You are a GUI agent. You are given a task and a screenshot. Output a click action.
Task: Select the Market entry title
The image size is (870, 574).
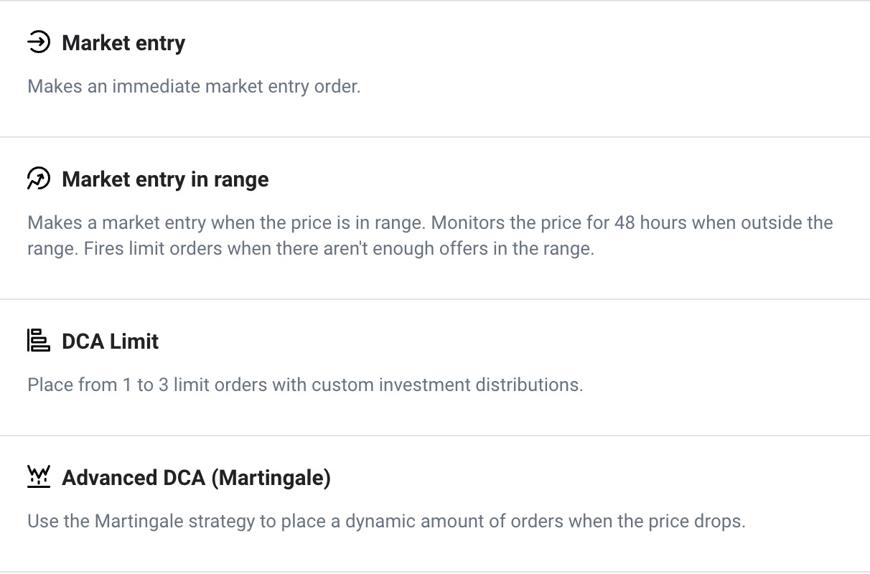(x=123, y=43)
